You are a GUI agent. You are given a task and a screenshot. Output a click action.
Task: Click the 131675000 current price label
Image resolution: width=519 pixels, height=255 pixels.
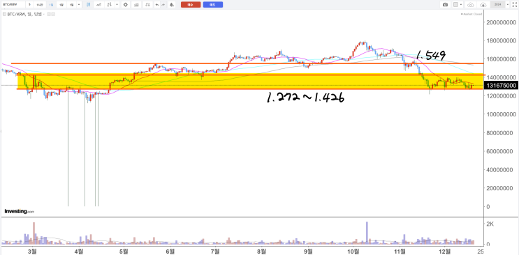[x=501, y=86]
